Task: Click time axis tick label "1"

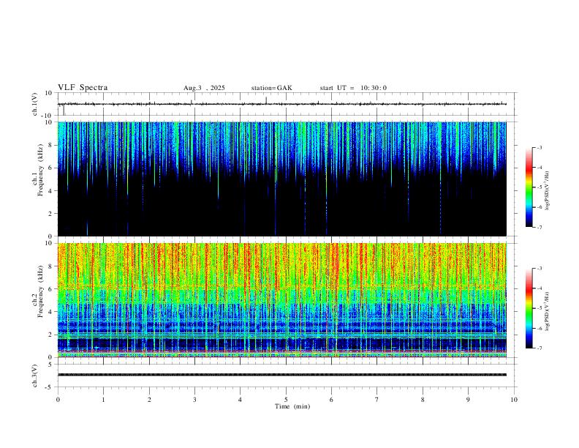Action: (103, 400)
